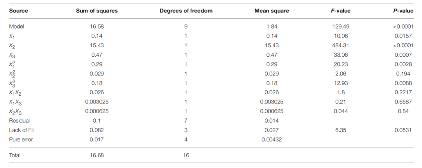Select the P-value column header
This screenshot has height=168, width=422.
pos(403,11)
